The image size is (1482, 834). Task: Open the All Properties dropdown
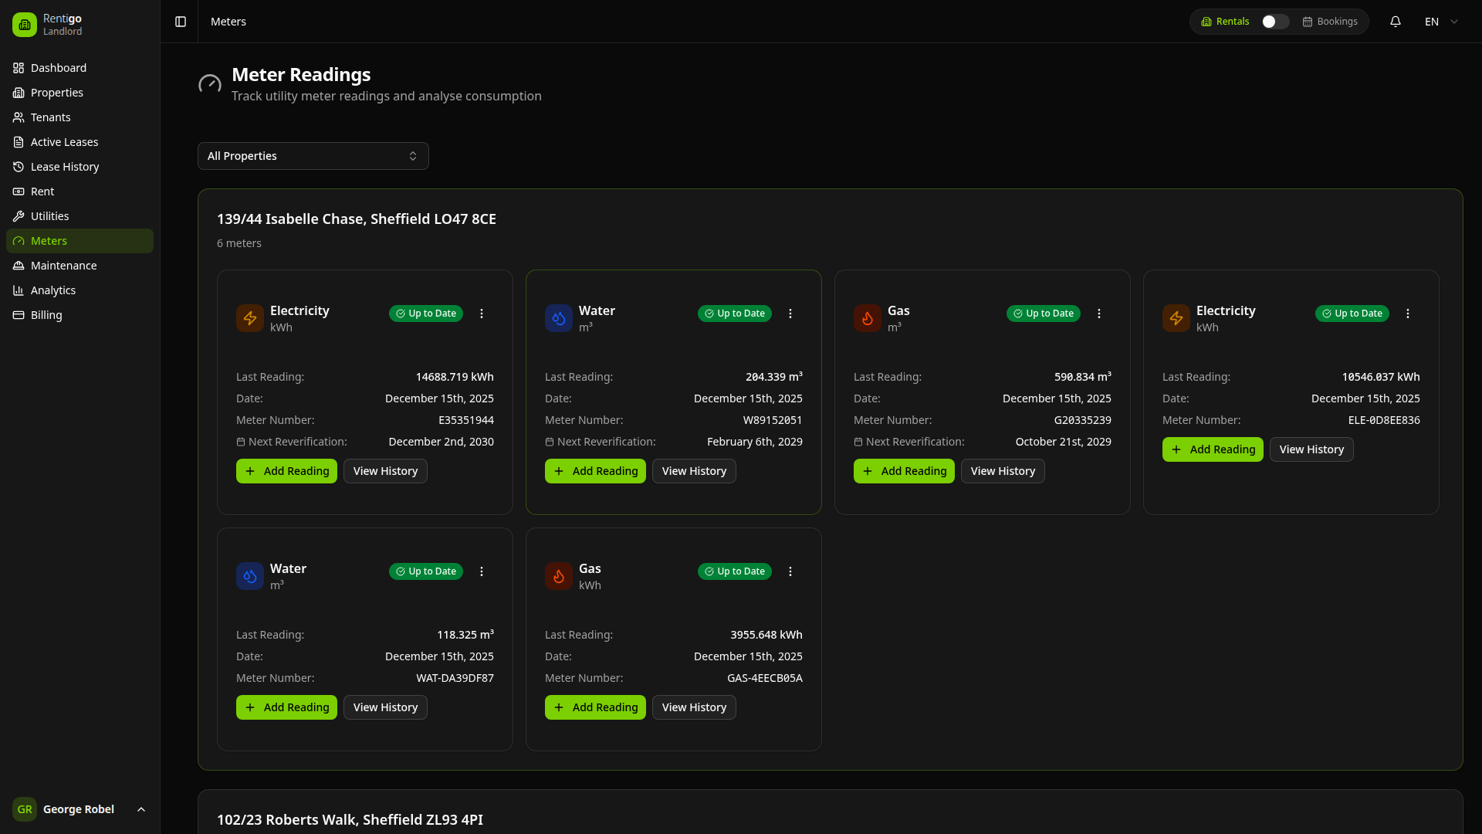pos(313,156)
